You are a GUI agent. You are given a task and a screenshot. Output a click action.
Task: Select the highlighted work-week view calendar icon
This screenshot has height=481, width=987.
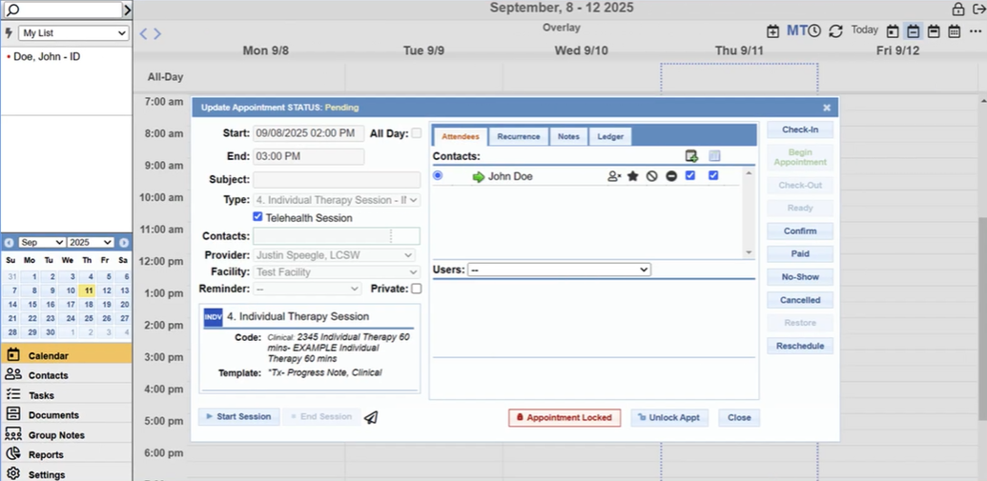coord(913,30)
